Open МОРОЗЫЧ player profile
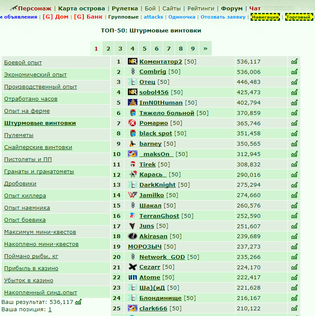Screen dimensions: 315x316 (145, 246)
